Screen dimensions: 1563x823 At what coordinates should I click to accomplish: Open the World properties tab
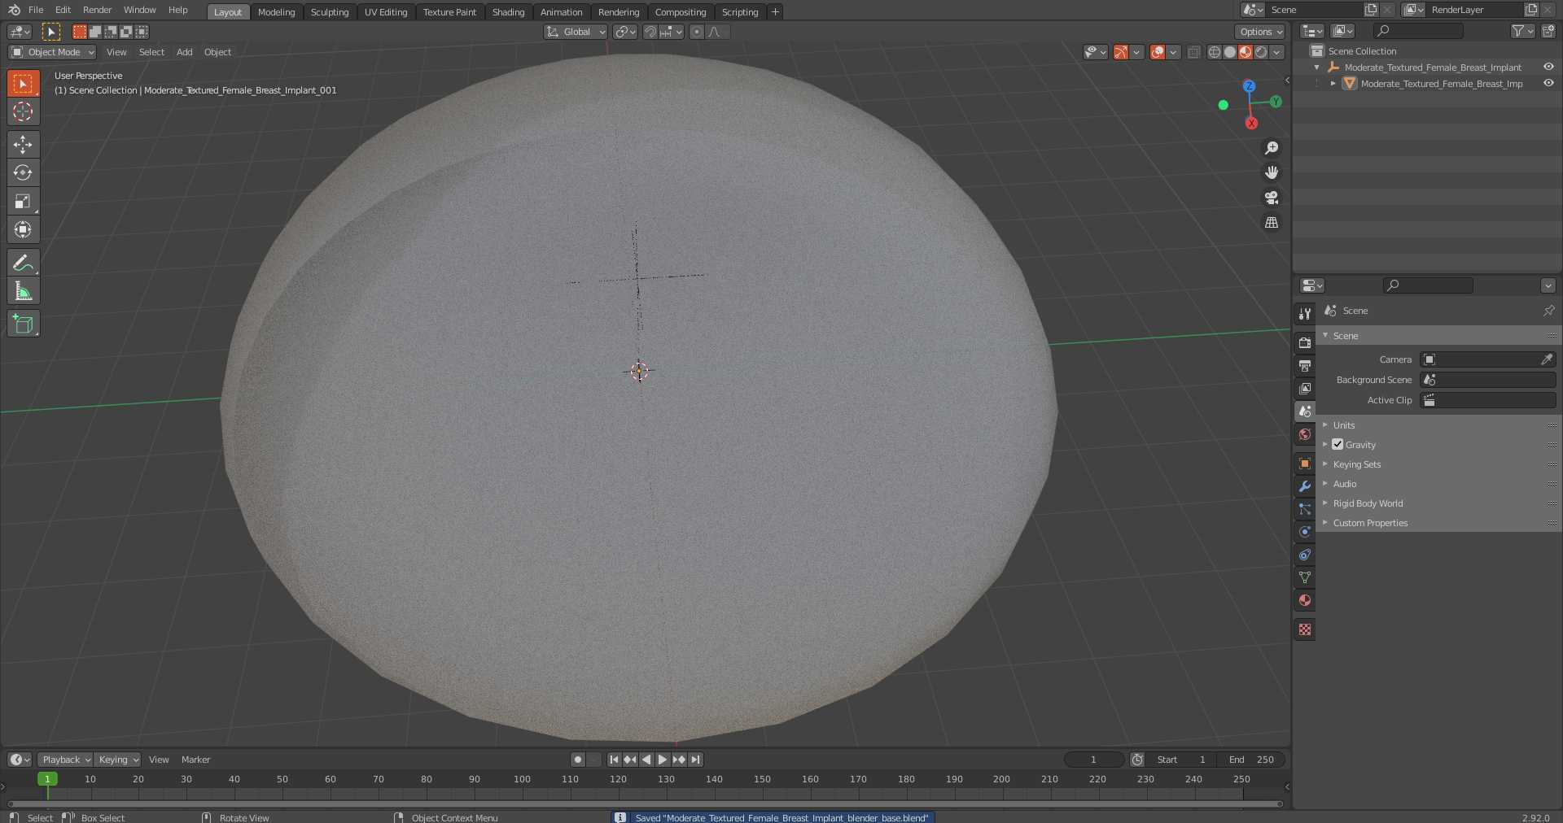[1305, 434]
